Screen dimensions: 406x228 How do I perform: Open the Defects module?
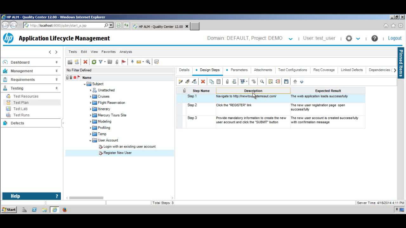[x=17, y=123]
